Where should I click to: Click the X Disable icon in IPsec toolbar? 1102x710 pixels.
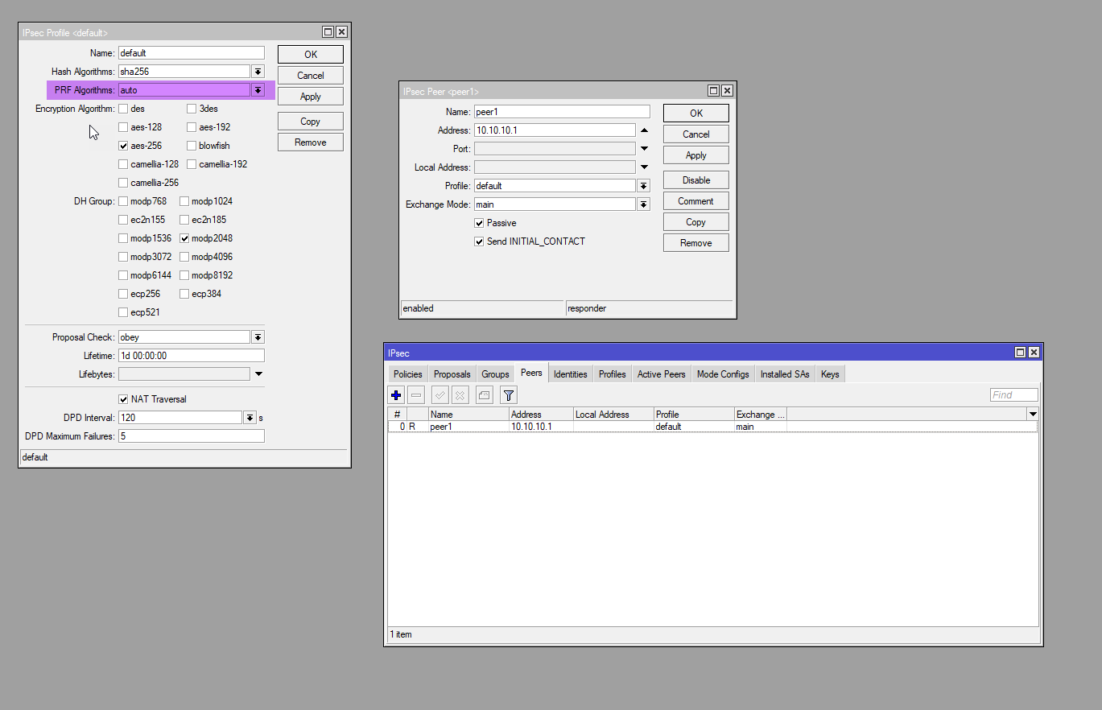[460, 394]
